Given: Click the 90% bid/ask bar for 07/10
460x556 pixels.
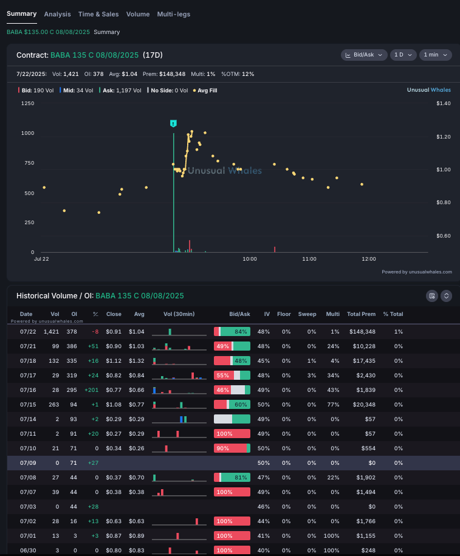Looking at the screenshot, I should pyautogui.click(x=232, y=448).
